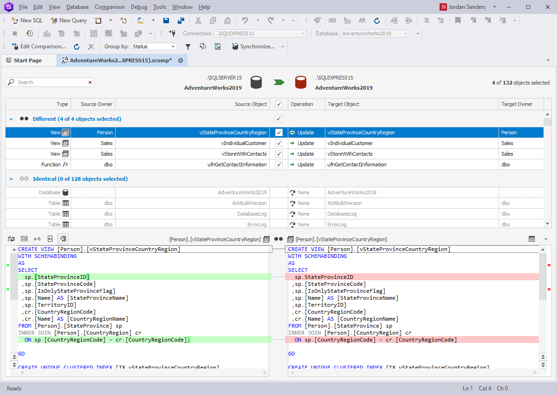Click the New Query toolbar button
The width and height of the screenshot is (557, 395).
click(x=69, y=20)
